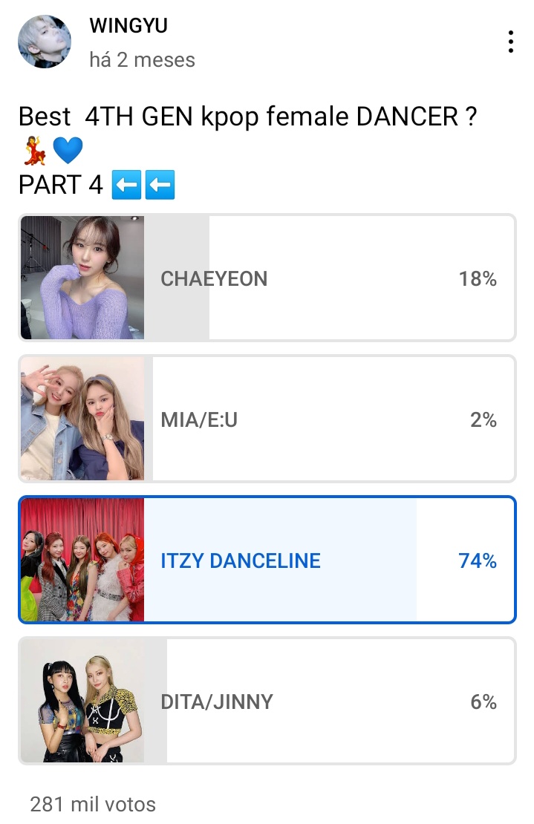Click the 74% result bar

coord(280,560)
